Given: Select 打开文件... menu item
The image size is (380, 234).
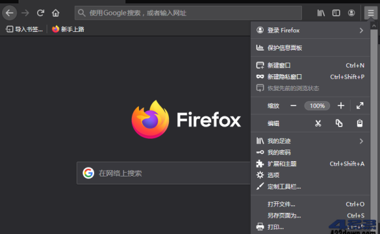Looking at the screenshot, I should [310, 204].
